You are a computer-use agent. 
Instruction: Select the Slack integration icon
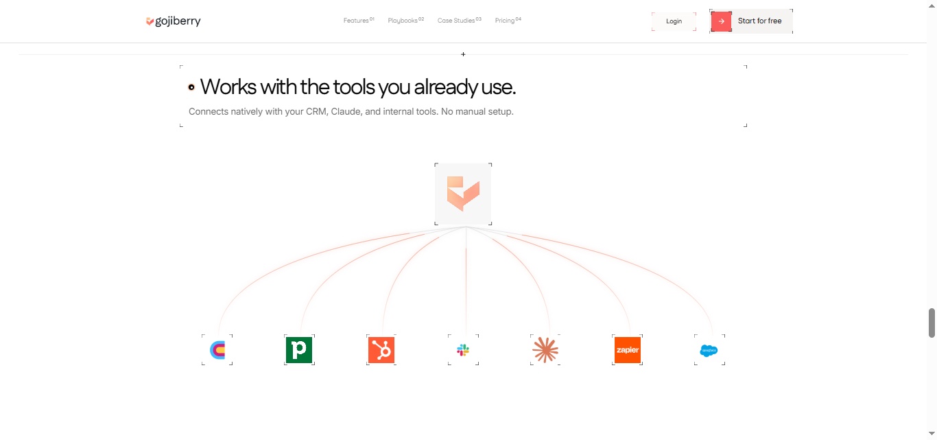pos(463,350)
